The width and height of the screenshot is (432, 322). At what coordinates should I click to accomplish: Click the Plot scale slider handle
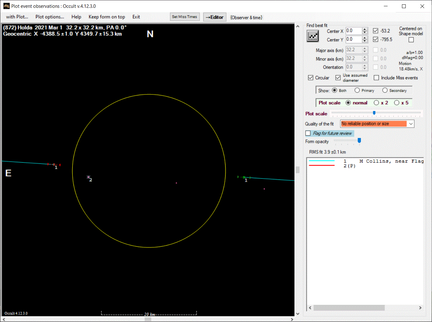[374, 113]
